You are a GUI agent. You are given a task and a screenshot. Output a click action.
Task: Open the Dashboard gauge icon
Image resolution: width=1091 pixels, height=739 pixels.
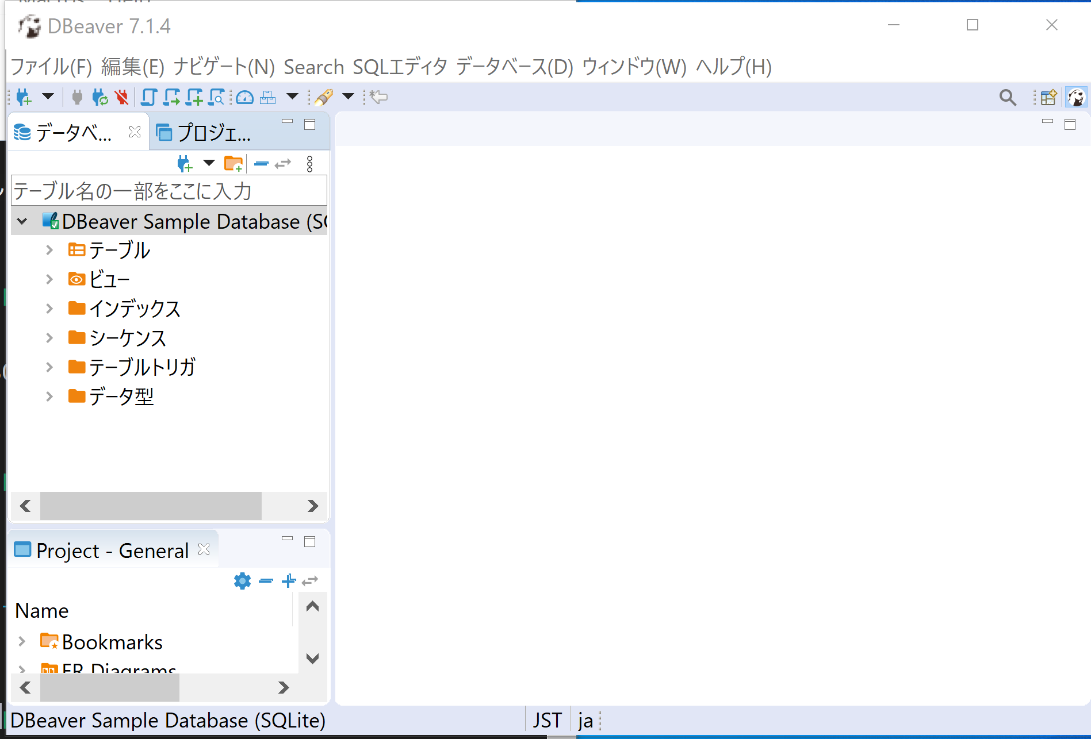[245, 97]
